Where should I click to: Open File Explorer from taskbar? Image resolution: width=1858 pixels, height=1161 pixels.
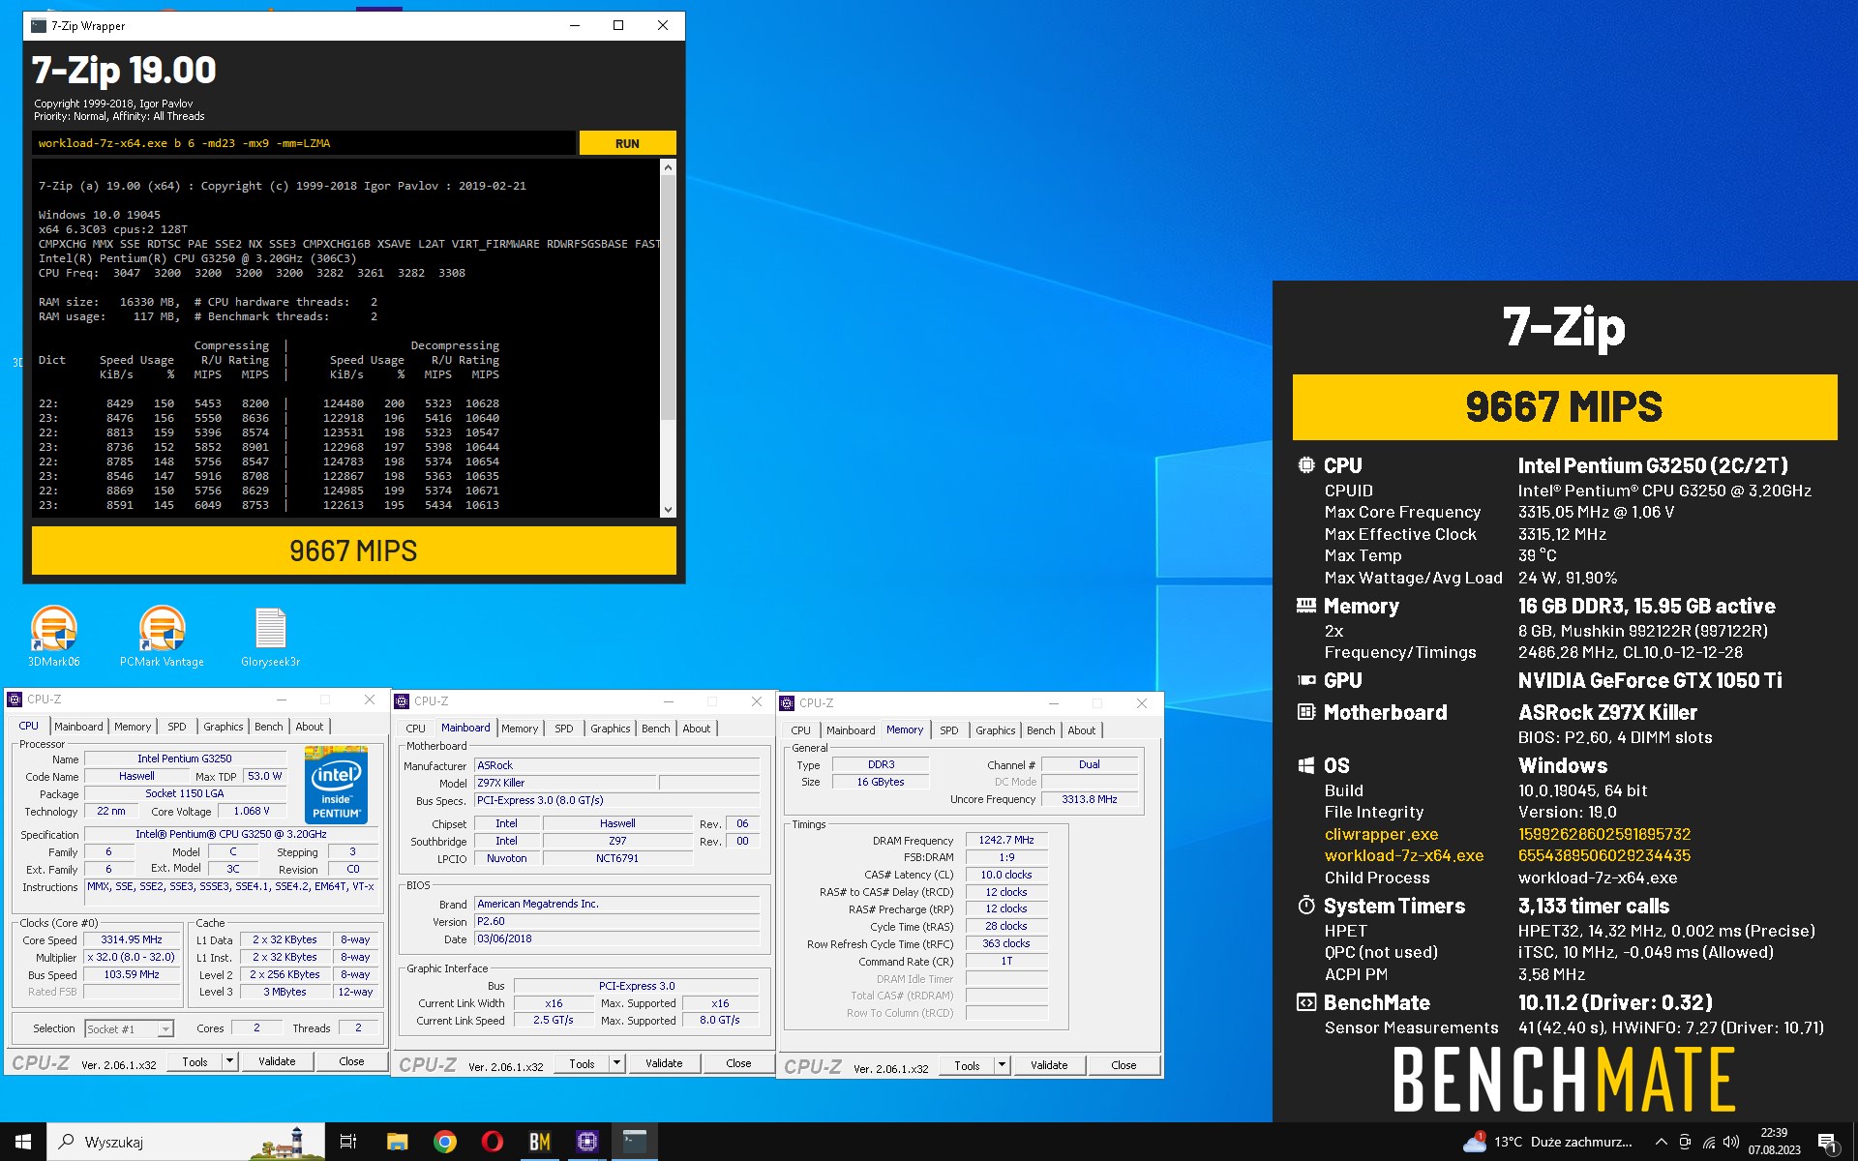(x=397, y=1142)
